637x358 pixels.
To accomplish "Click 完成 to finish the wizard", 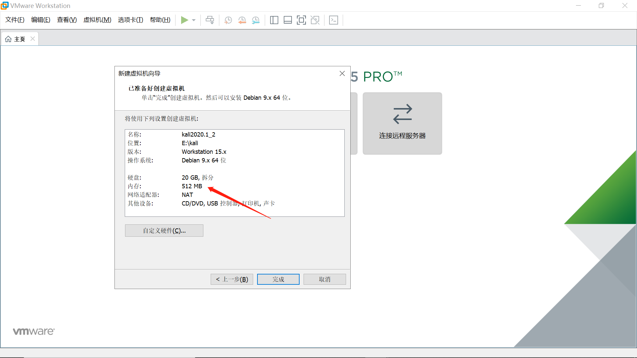I will pos(278,279).
